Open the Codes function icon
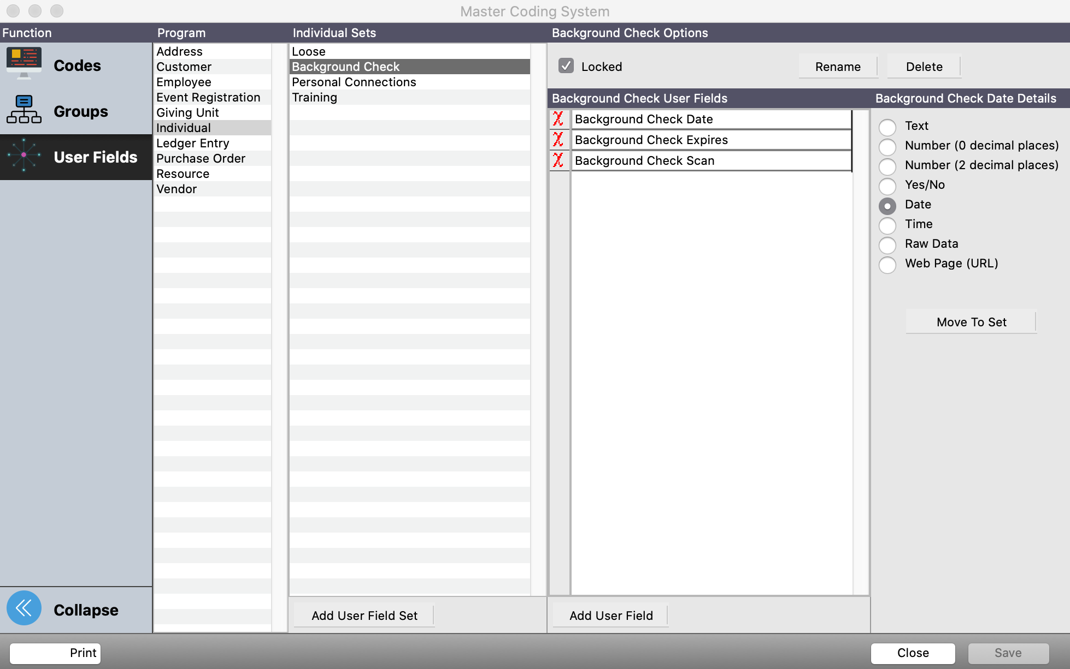 coord(23,63)
